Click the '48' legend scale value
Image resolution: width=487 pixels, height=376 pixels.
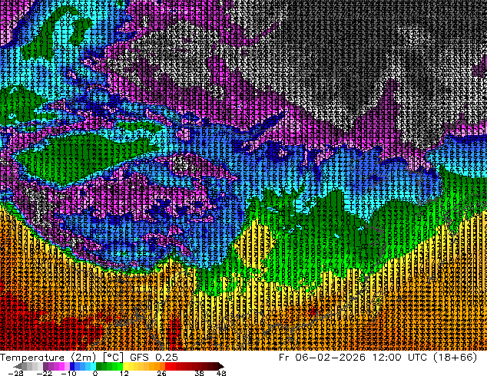[x=221, y=373]
